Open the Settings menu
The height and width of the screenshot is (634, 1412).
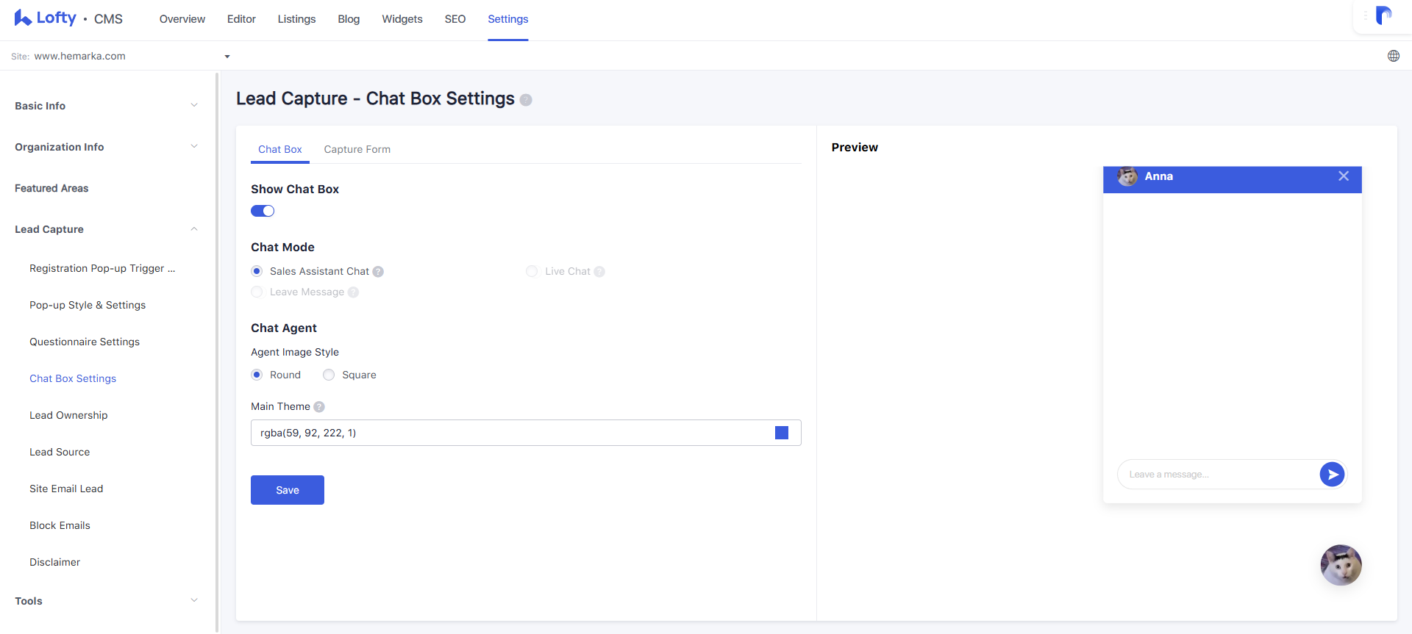[x=508, y=19]
